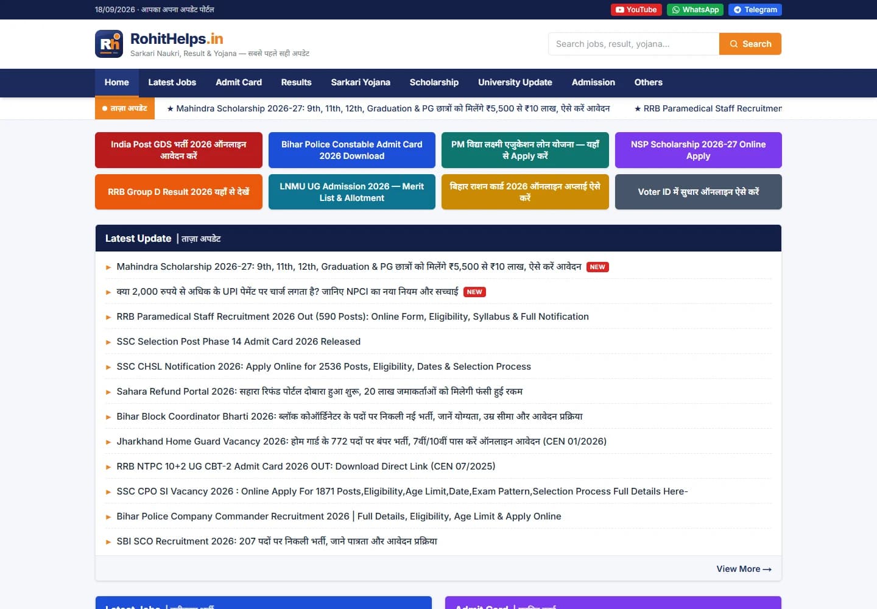
Task: Open RRB Group D Result 2026 tile
Action: tap(178, 192)
